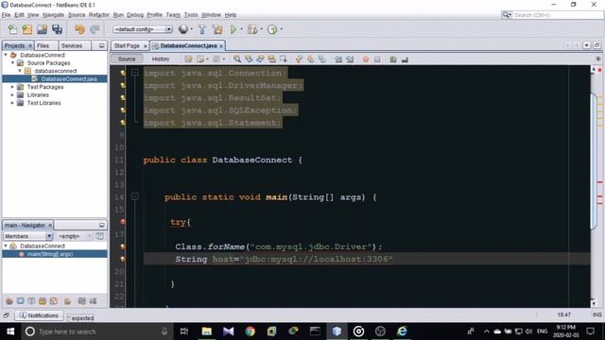Switch to the Services tab
The height and width of the screenshot is (340, 605).
(x=72, y=45)
